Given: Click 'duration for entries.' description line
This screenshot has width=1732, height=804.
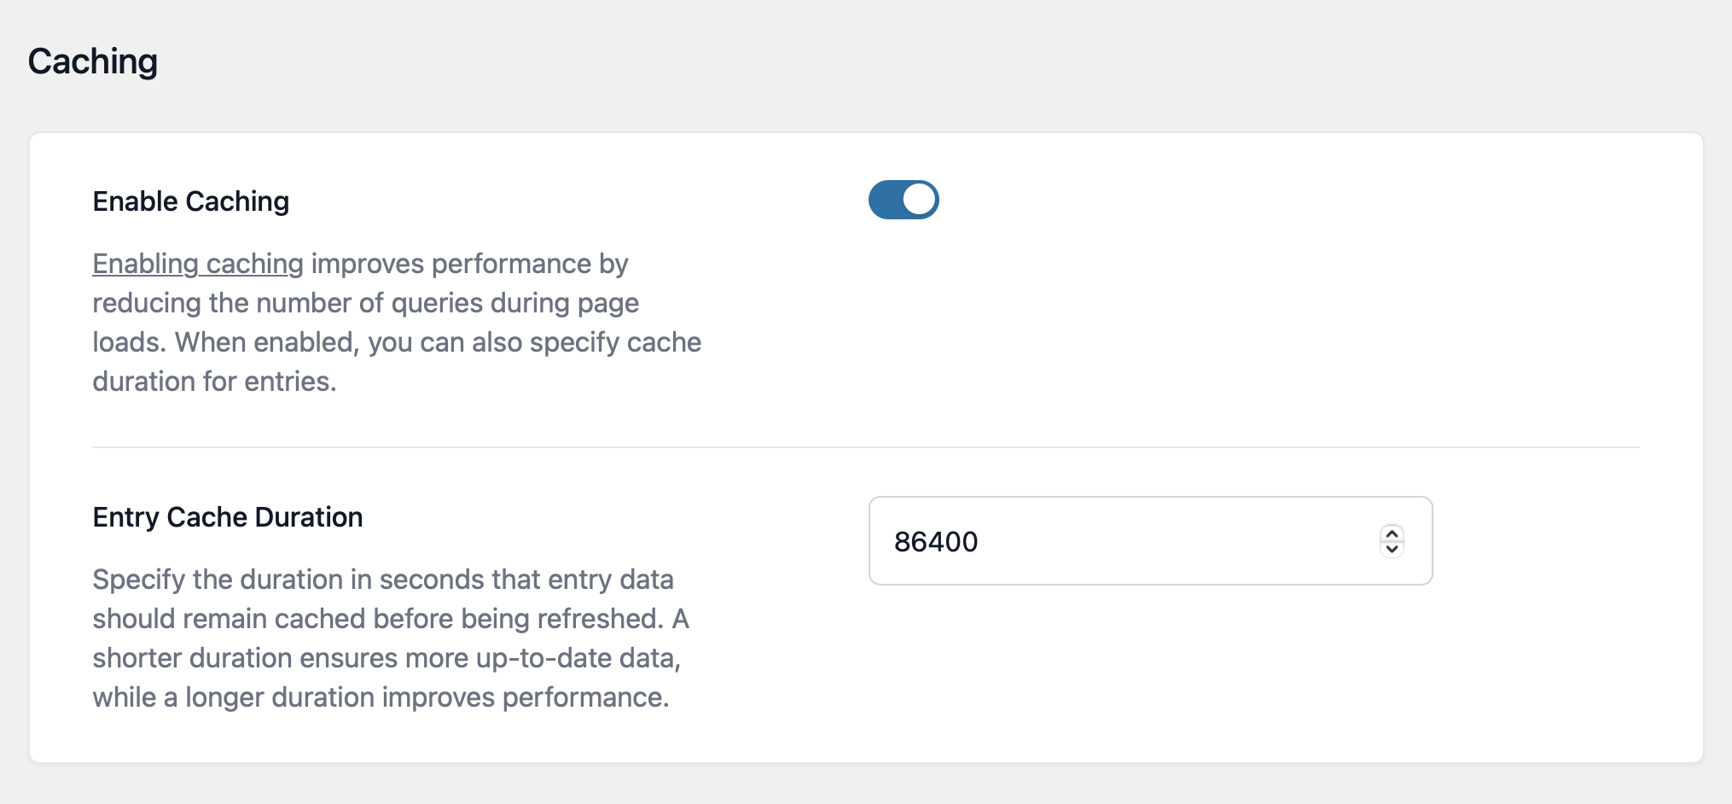Looking at the screenshot, I should point(214,382).
